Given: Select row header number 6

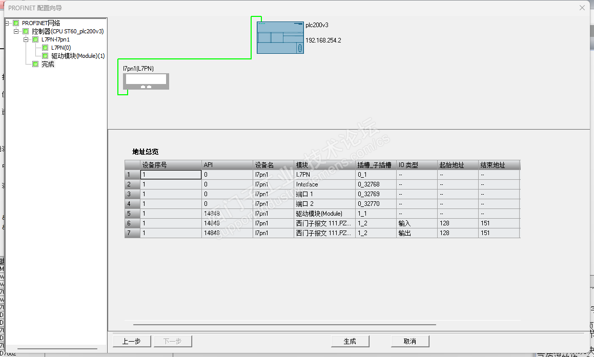Looking at the screenshot, I should [133, 223].
